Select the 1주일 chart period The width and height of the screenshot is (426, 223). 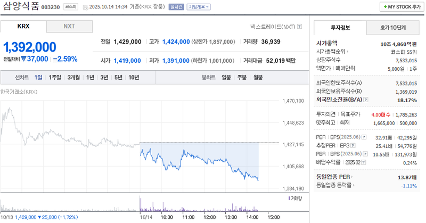[x=55, y=77]
